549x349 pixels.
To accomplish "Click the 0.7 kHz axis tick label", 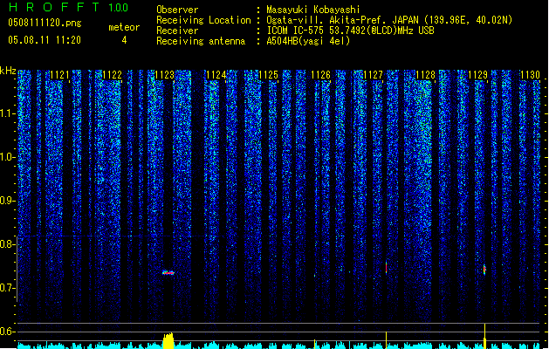I will 7,288.
